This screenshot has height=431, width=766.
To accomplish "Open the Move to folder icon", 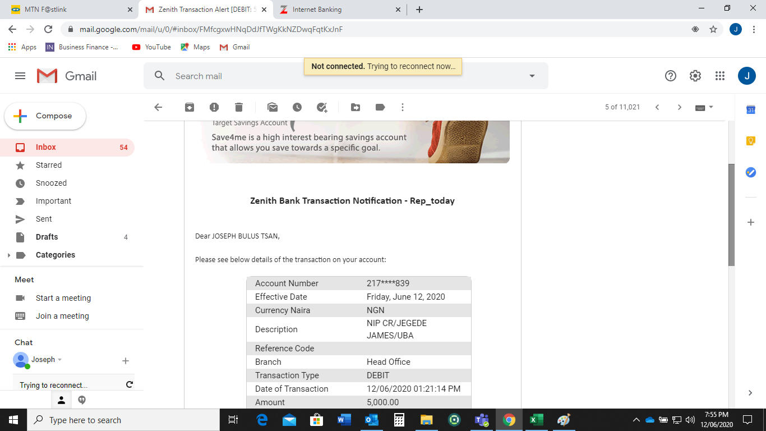I will pyautogui.click(x=356, y=107).
